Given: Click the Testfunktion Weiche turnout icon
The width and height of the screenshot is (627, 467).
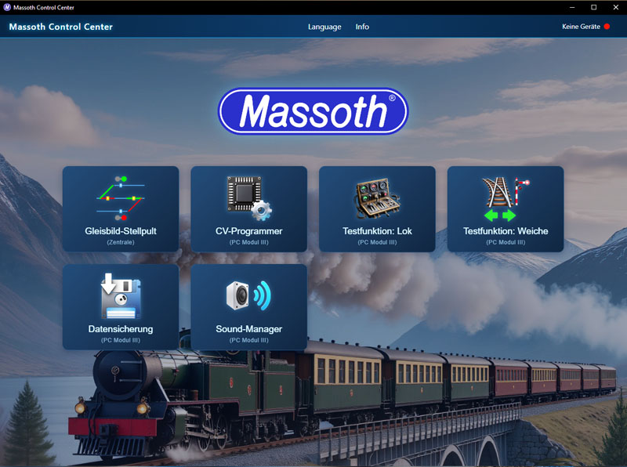Looking at the screenshot, I should point(506,199).
